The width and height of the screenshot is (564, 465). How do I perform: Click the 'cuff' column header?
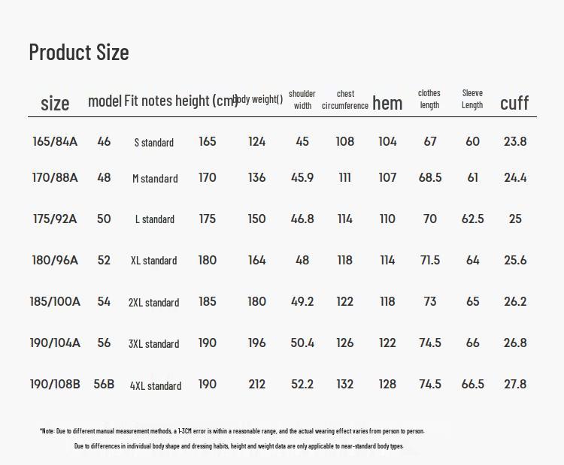click(514, 103)
